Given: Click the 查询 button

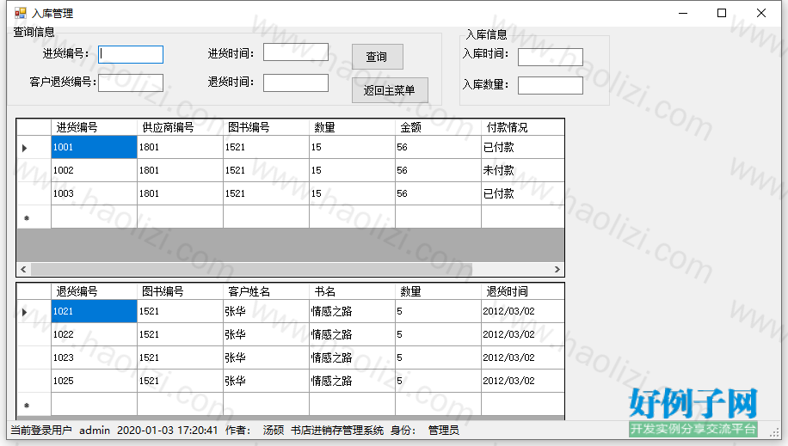Looking at the screenshot, I should 378,57.
